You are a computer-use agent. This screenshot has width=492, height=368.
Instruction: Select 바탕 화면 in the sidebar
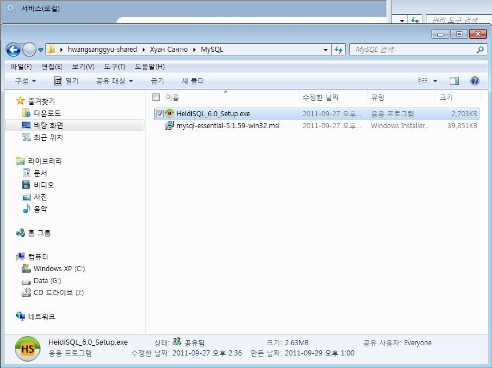pyautogui.click(x=49, y=125)
